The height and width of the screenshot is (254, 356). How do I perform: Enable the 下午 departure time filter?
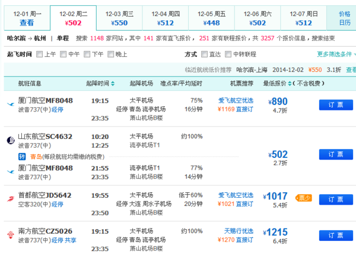[87, 54]
